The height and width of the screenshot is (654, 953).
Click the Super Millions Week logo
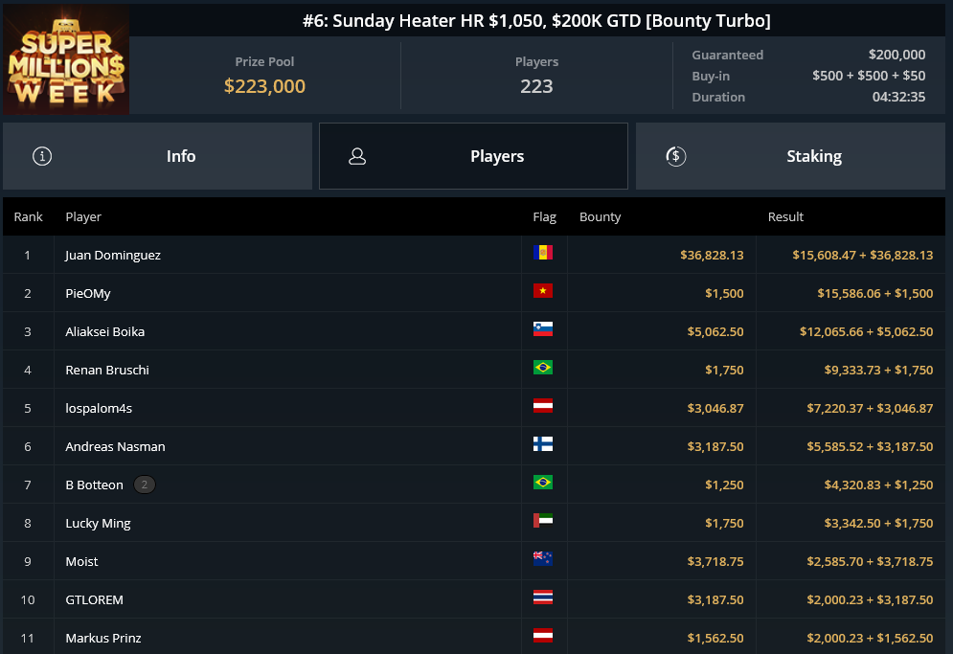66,59
